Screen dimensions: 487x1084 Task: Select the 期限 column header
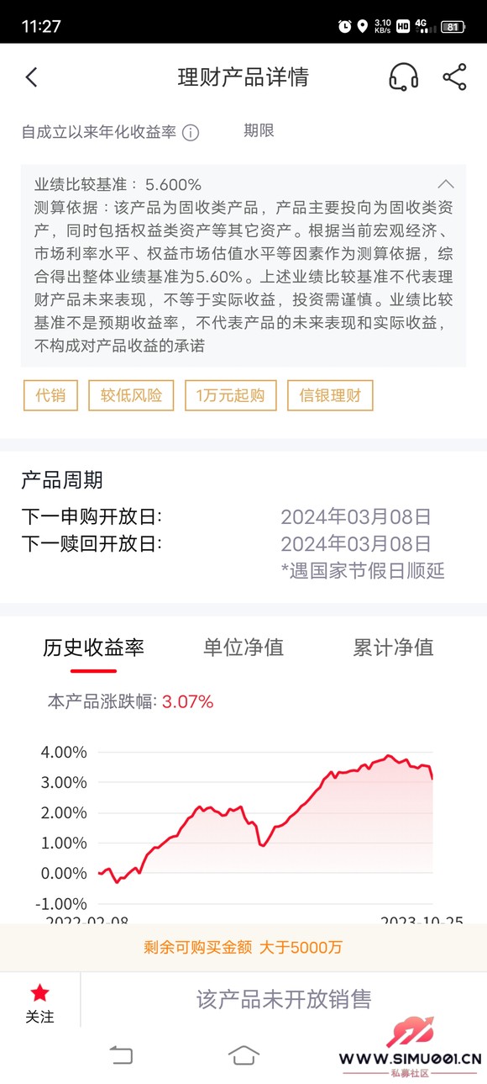pos(259,131)
